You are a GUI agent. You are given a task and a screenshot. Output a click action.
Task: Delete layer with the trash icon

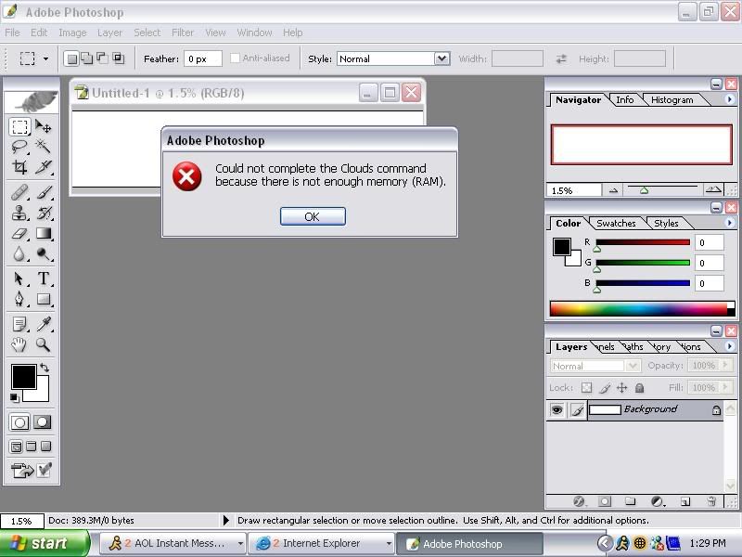(711, 501)
